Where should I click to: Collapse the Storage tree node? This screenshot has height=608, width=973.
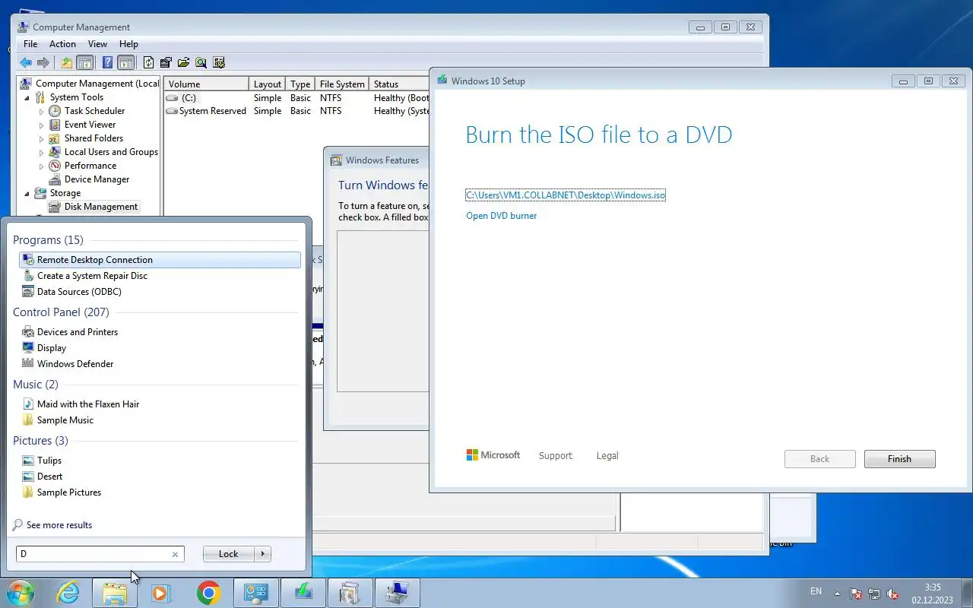click(x=27, y=194)
